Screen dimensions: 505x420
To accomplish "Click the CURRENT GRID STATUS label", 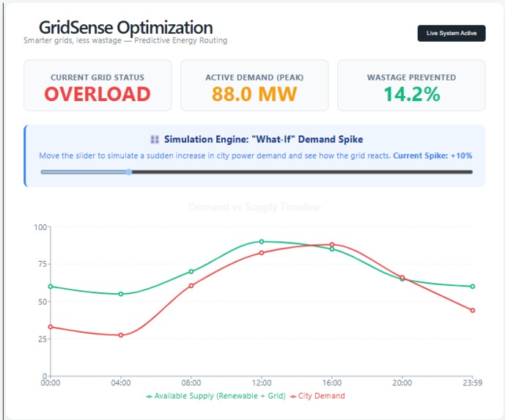I will [x=97, y=78].
